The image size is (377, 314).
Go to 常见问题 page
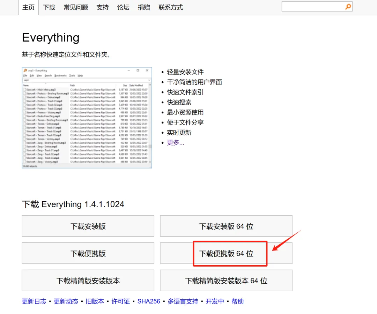point(76,7)
